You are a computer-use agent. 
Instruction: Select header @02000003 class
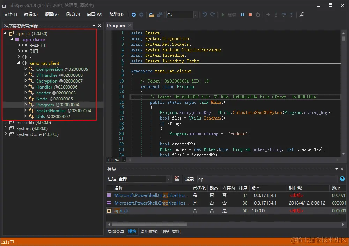pos(56,93)
